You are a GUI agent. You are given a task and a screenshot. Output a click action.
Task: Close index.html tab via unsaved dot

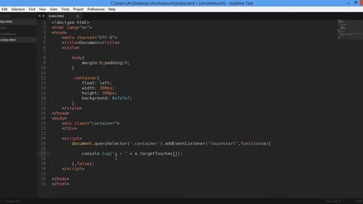click(x=78, y=16)
